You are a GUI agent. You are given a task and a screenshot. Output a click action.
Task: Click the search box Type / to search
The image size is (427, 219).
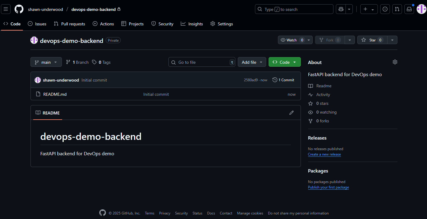pyautogui.click(x=294, y=9)
